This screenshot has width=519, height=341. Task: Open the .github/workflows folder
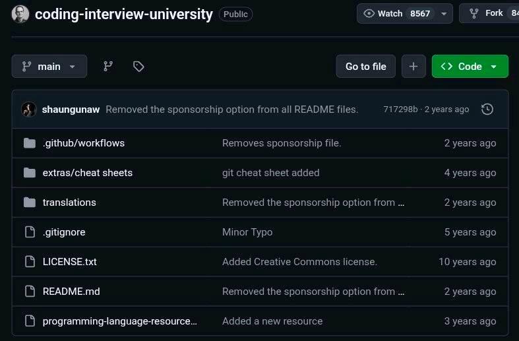coord(83,143)
